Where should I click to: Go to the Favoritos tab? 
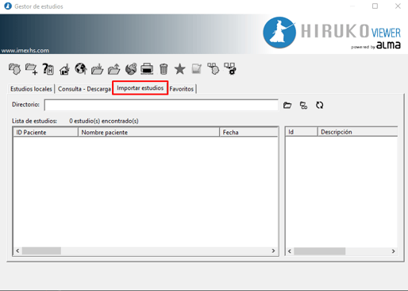[x=182, y=89]
